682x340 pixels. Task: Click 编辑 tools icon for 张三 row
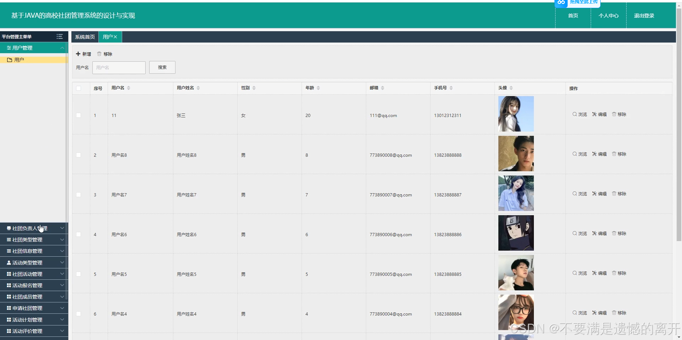594,114
